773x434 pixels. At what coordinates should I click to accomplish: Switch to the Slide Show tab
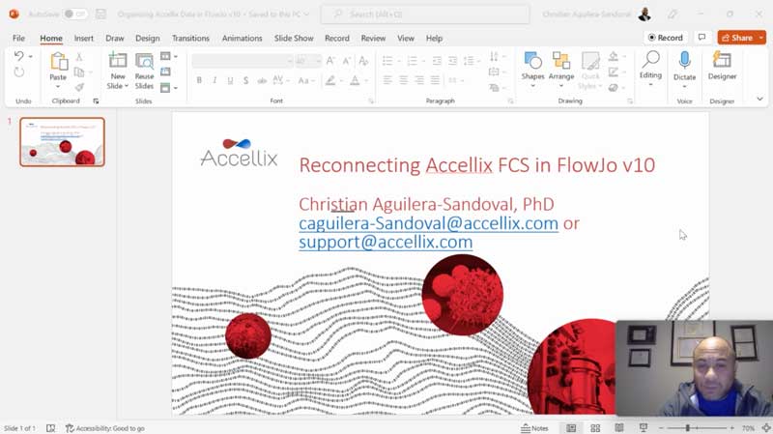tap(294, 38)
